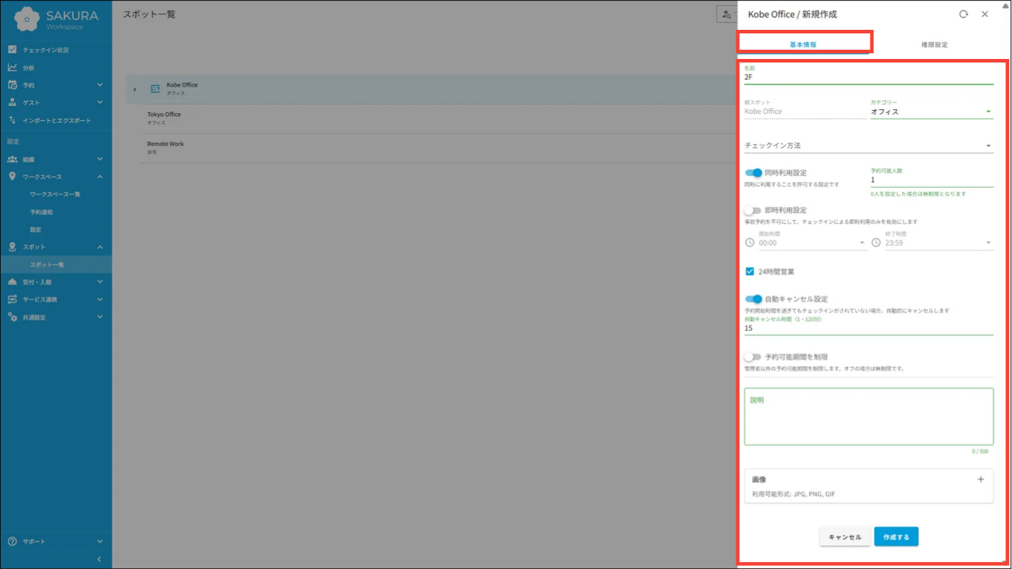Click the スポット一覧 page heading

point(149,14)
